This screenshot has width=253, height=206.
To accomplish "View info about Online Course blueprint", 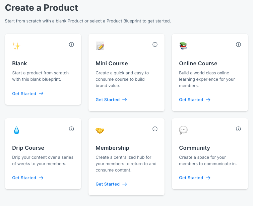I will (238, 45).
